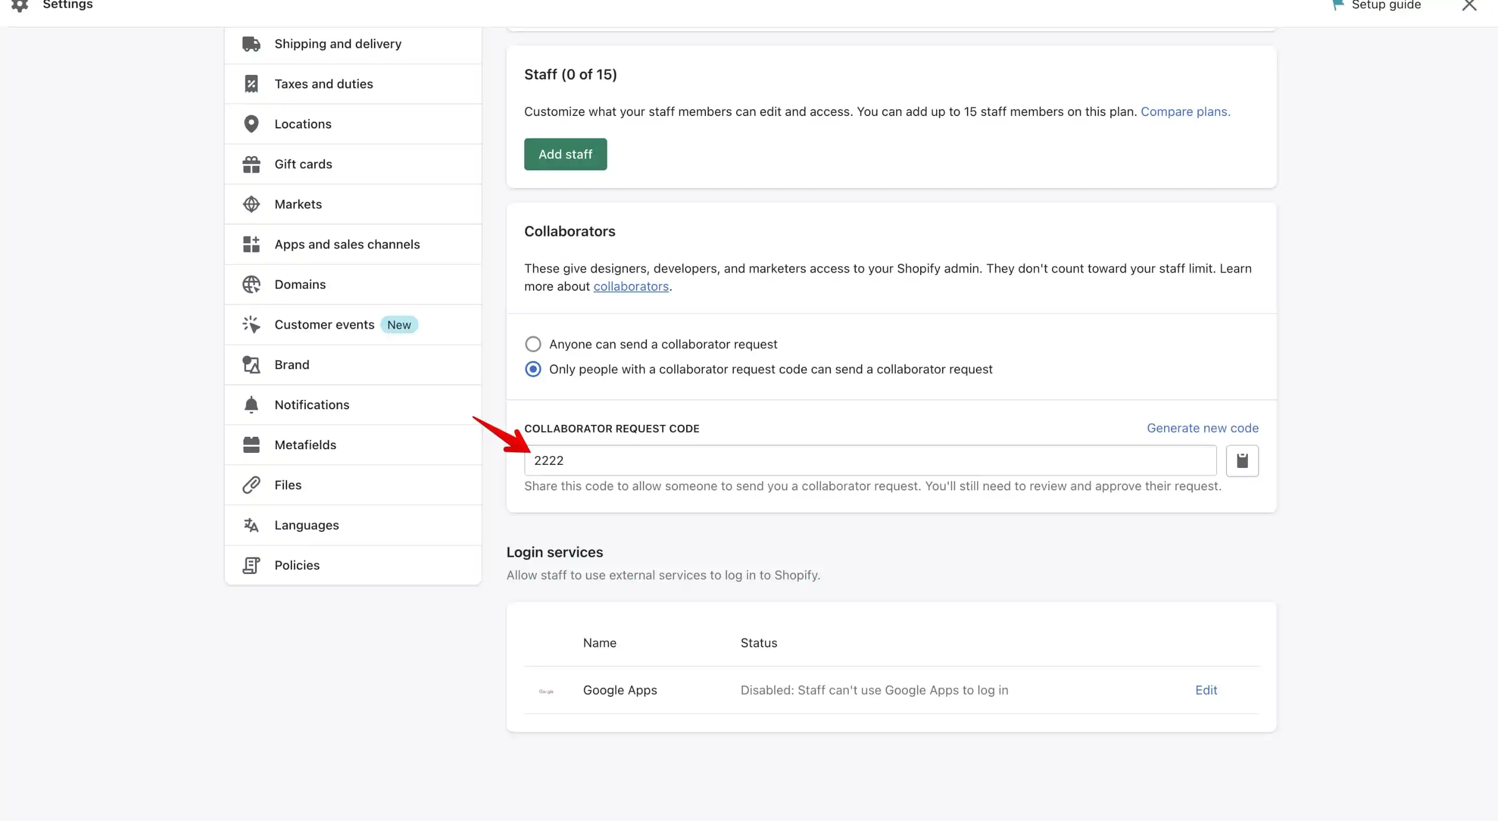
Task: Click the Domains globe icon
Action: [x=251, y=284]
